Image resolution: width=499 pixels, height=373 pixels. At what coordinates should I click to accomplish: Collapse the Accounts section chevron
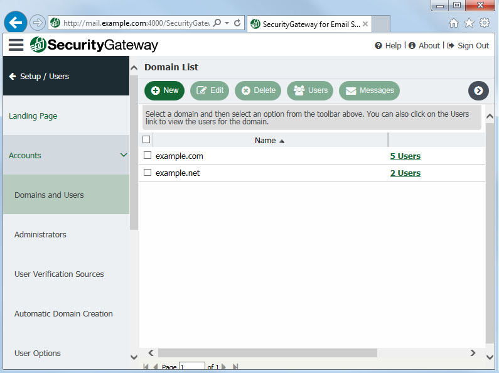point(124,155)
